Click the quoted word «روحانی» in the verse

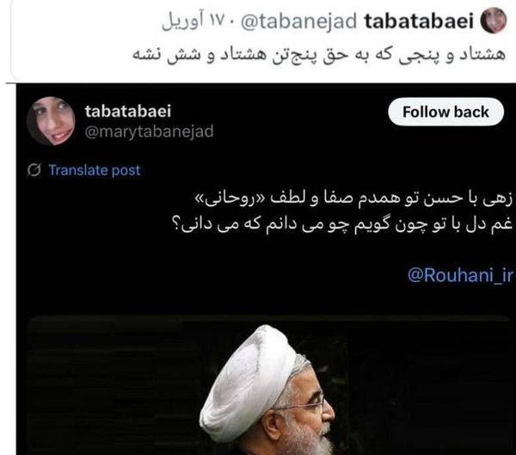coord(229,199)
